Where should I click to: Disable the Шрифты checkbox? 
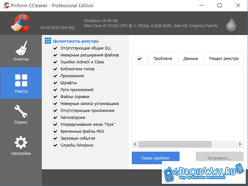pyautogui.click(x=55, y=83)
